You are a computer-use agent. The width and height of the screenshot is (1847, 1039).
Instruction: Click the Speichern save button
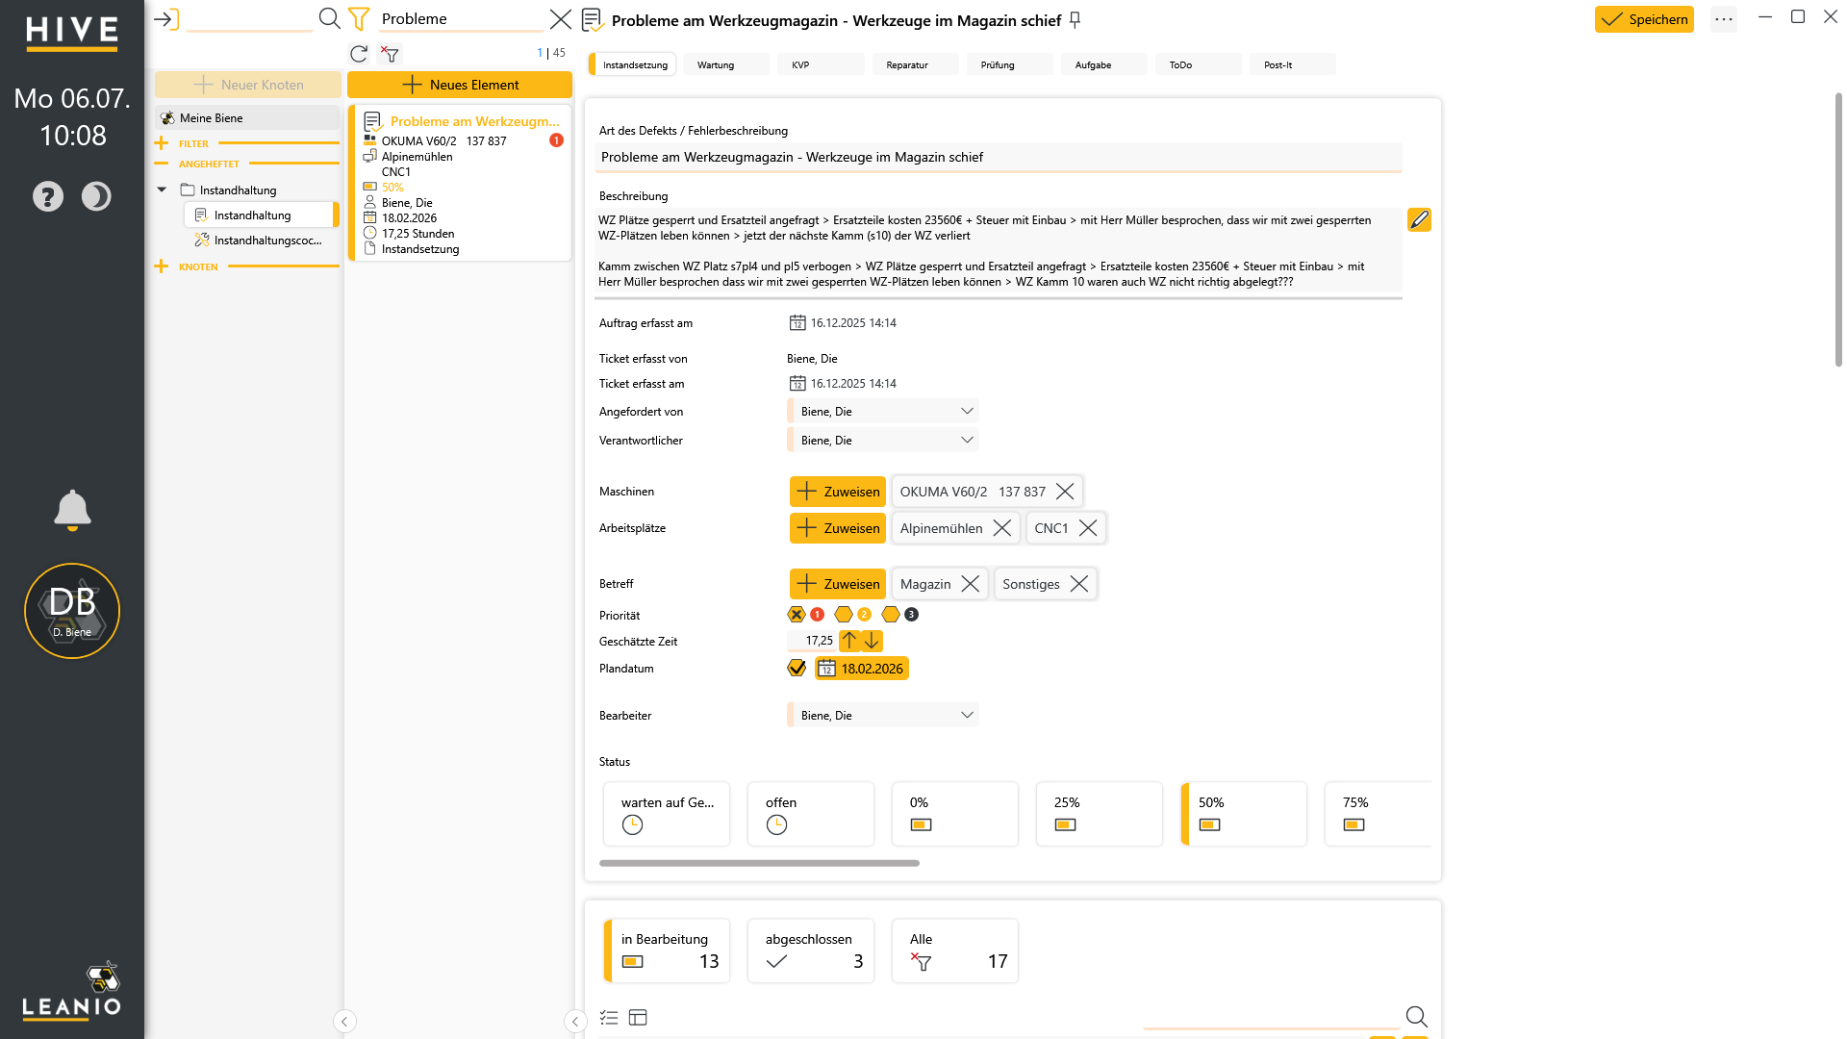(x=1644, y=19)
